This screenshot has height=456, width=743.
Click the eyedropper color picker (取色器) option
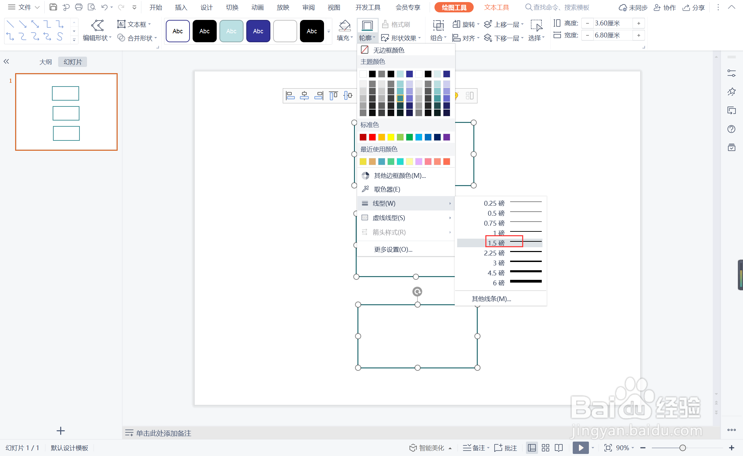click(x=387, y=189)
